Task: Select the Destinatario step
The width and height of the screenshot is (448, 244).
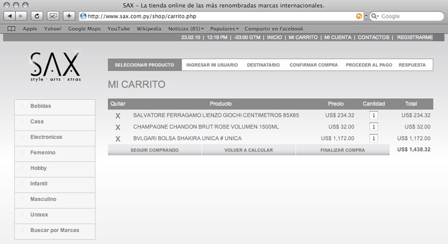Action: [x=263, y=65]
